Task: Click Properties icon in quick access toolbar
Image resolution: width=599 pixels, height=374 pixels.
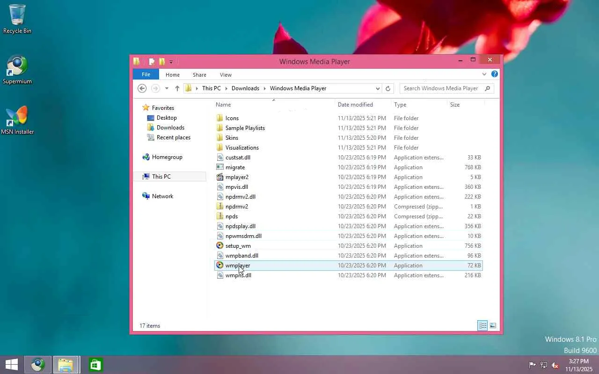Action: 152,62
